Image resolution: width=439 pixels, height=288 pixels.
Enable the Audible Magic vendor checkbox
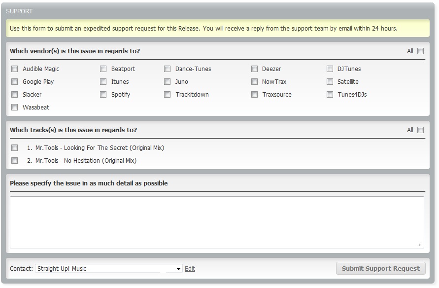pos(14,69)
